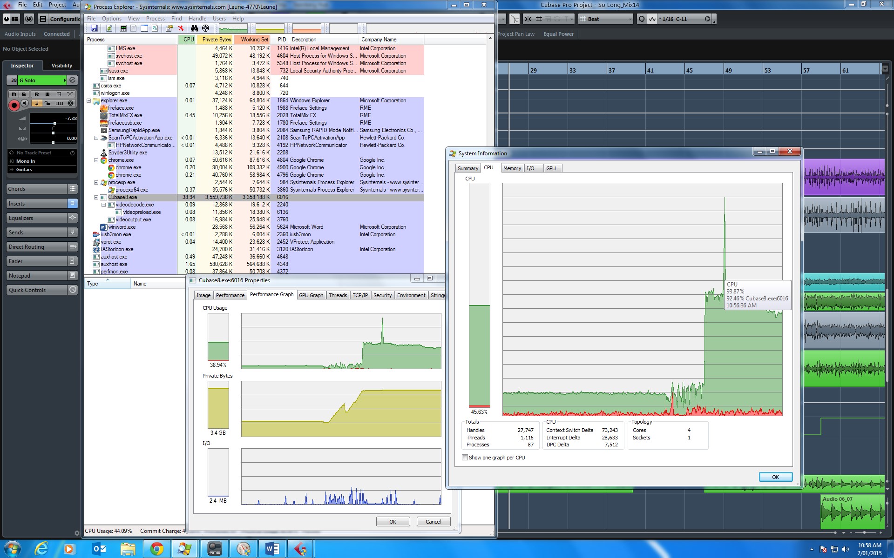894x558 pixels.
Task: Switch to Visibility tab in Cubase
Action: point(61,66)
